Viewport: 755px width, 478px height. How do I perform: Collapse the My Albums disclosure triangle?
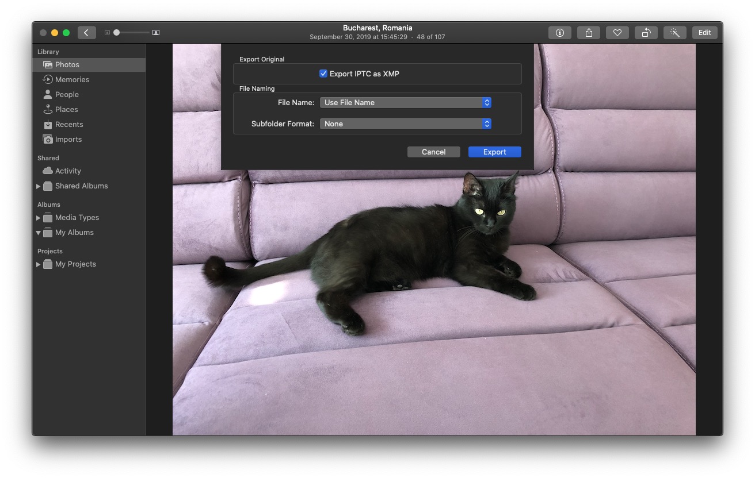pyautogui.click(x=39, y=233)
